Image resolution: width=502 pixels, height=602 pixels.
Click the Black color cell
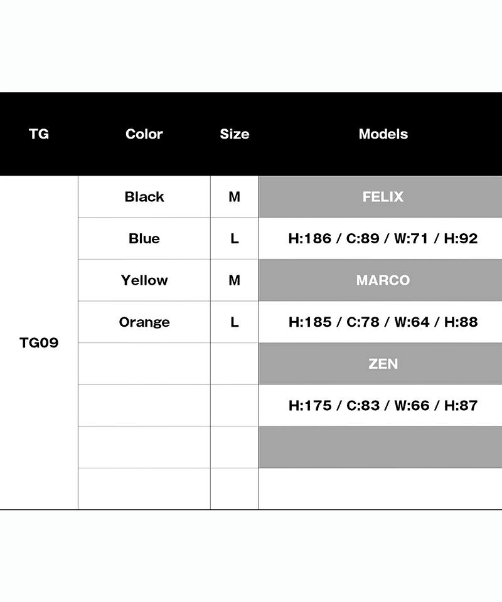tap(144, 197)
